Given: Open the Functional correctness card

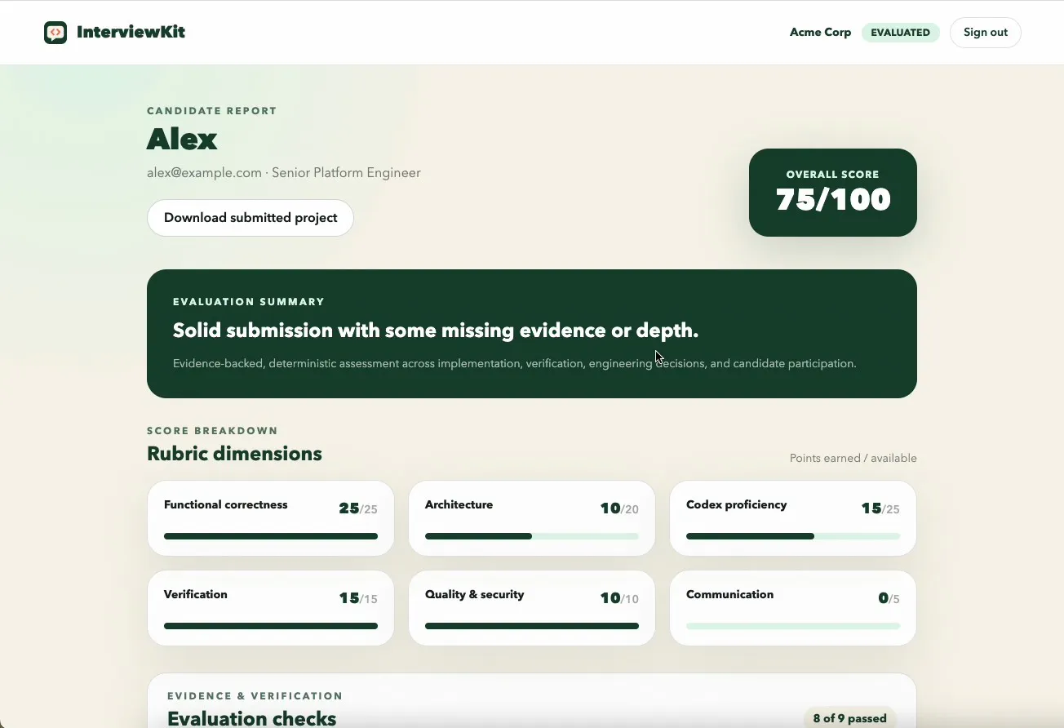Looking at the screenshot, I should [x=271, y=518].
